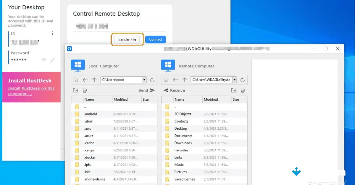Click the Transfer File button
355x185 pixels.
click(x=127, y=39)
